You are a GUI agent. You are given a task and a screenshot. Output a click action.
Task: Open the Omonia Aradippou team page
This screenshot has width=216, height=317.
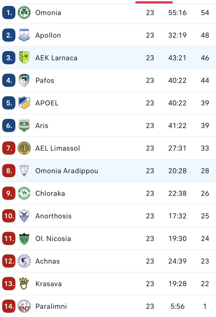pos(66,171)
